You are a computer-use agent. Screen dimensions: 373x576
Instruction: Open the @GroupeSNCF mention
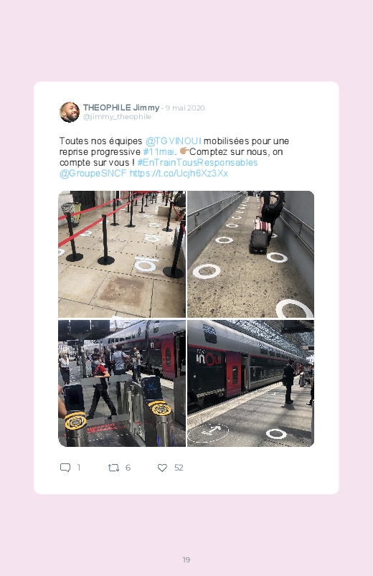pos(93,173)
